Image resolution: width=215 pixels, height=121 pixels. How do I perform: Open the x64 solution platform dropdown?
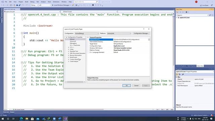45,5
